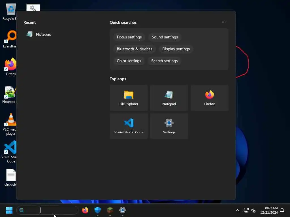Select the VLC media player desktop shortcut
Screen dimensions: 290x217
coord(10,124)
